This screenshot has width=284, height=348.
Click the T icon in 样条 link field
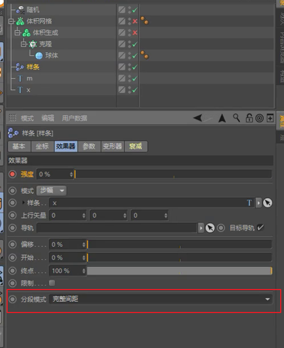click(249, 203)
